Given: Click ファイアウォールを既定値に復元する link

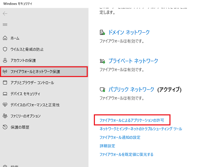Looking at the screenshot, I should click(126, 154).
